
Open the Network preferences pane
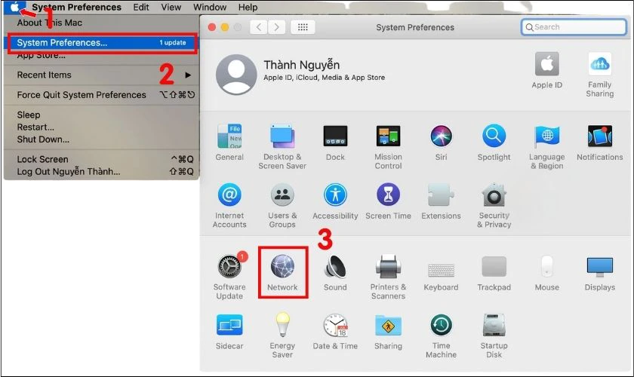click(282, 273)
